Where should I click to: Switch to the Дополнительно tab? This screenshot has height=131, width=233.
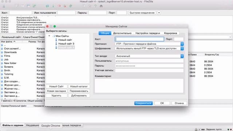click(x=122, y=33)
